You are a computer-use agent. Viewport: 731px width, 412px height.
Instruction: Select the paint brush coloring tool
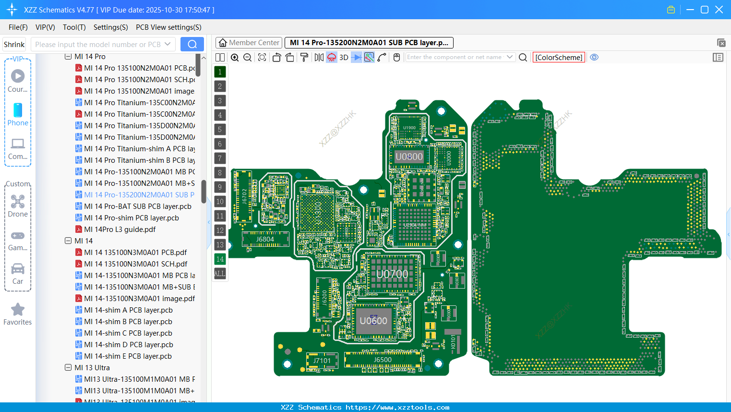coord(303,57)
